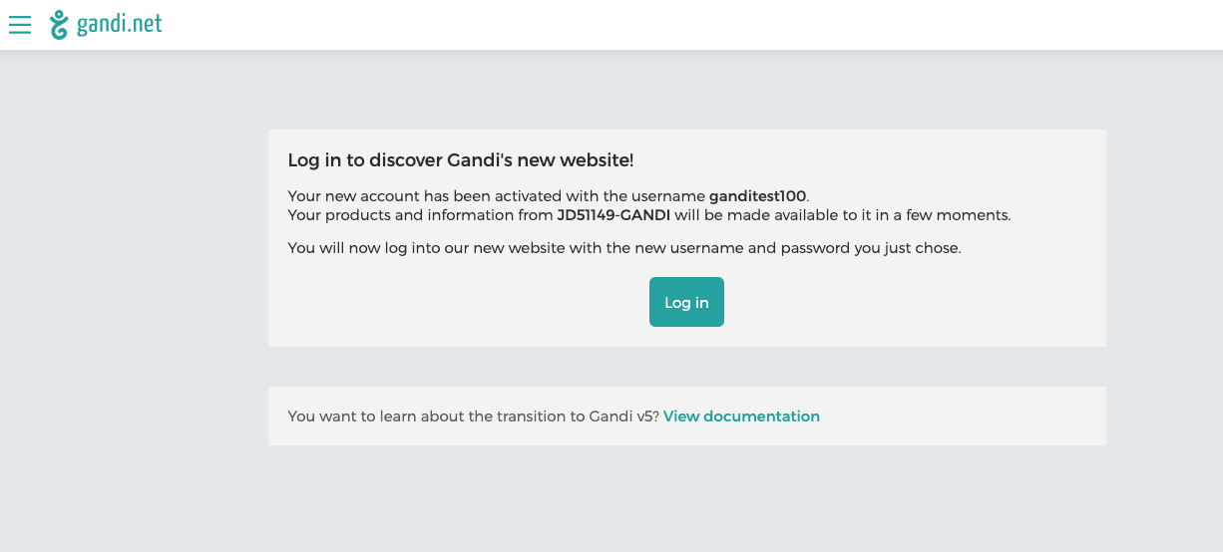Click the Gandi v5 transition question text
This screenshot has width=1223, height=552.
474,416
